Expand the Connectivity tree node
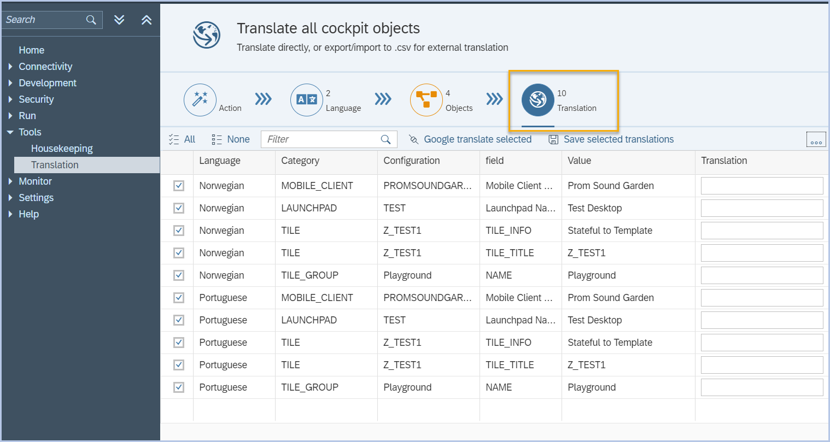 pos(10,67)
